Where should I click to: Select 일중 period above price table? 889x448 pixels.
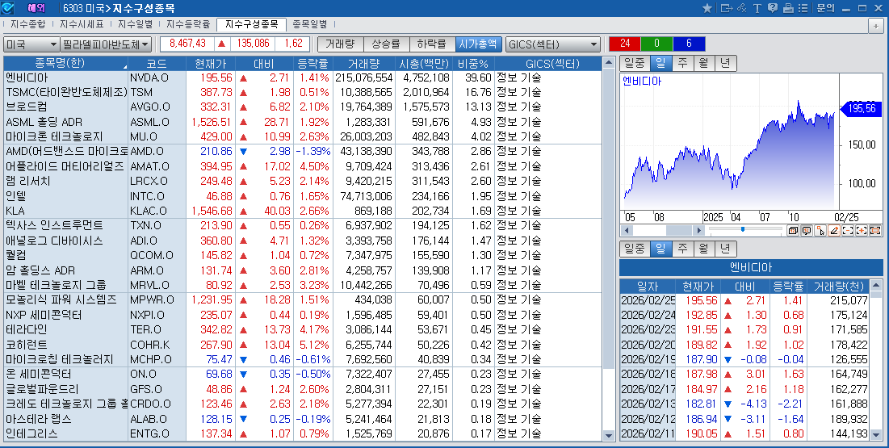point(635,249)
